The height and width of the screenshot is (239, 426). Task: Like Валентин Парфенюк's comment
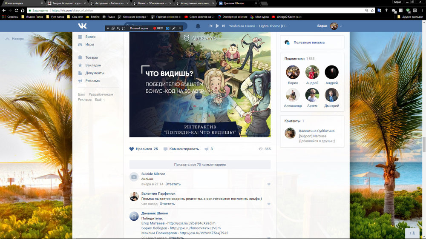(269, 204)
